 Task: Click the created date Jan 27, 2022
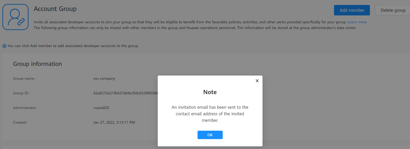114,122
